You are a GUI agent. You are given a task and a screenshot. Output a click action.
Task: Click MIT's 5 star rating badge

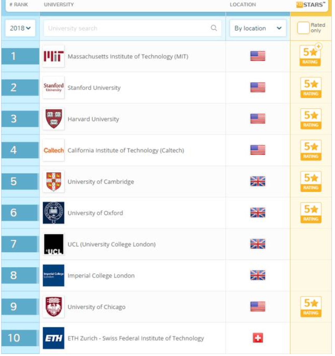click(x=310, y=56)
